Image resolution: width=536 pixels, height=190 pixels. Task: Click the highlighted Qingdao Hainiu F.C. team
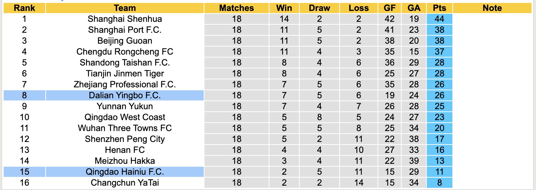(x=125, y=172)
